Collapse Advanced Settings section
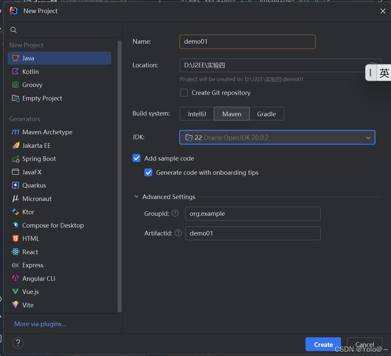 click(x=136, y=197)
